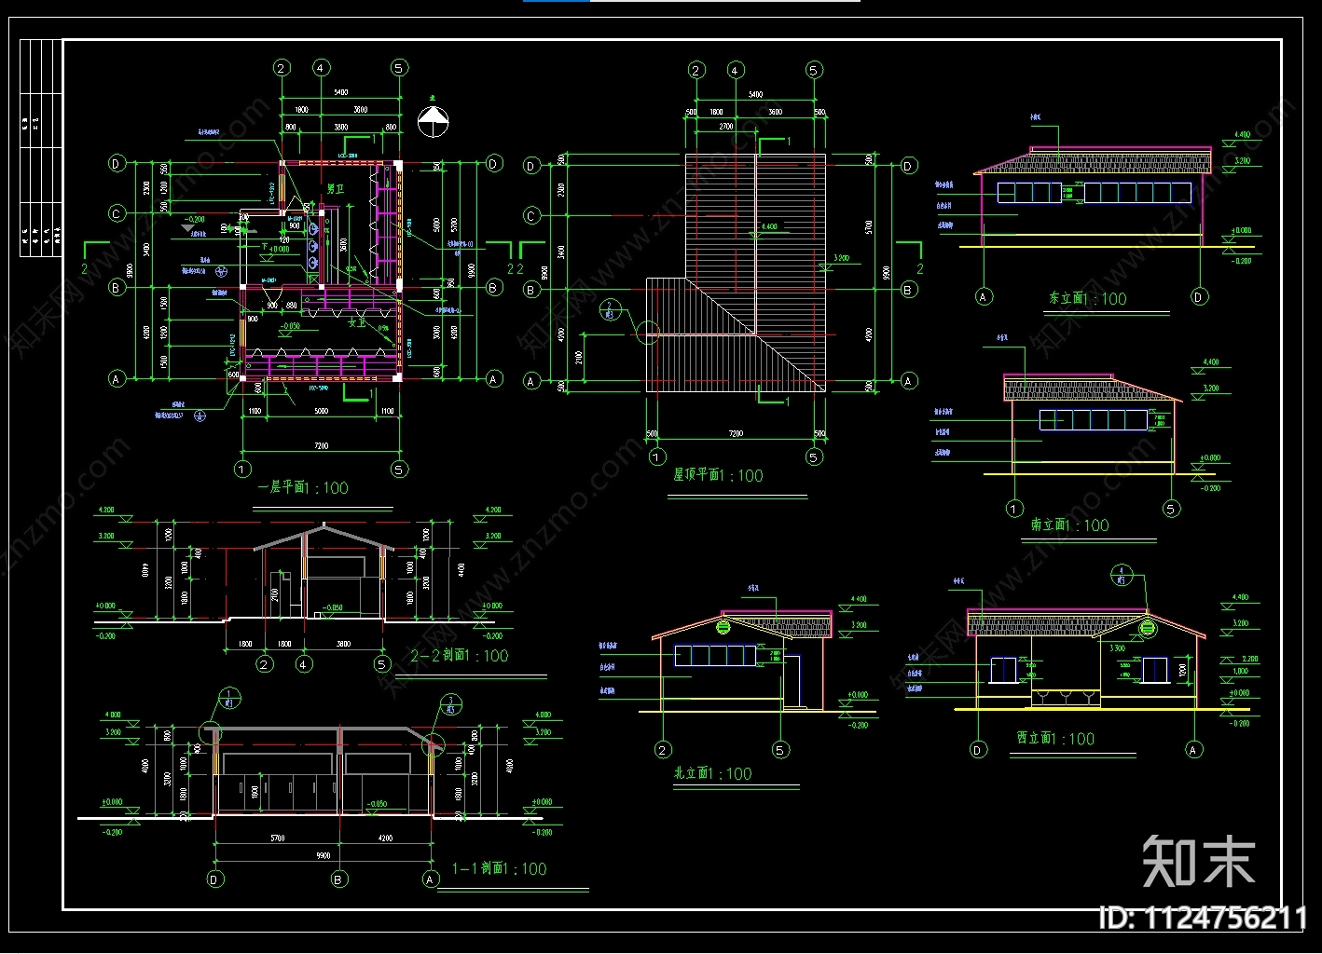Select axis bubble D below 1-1 section
Screen dimensions: 1322x954
pyautogui.click(x=215, y=879)
